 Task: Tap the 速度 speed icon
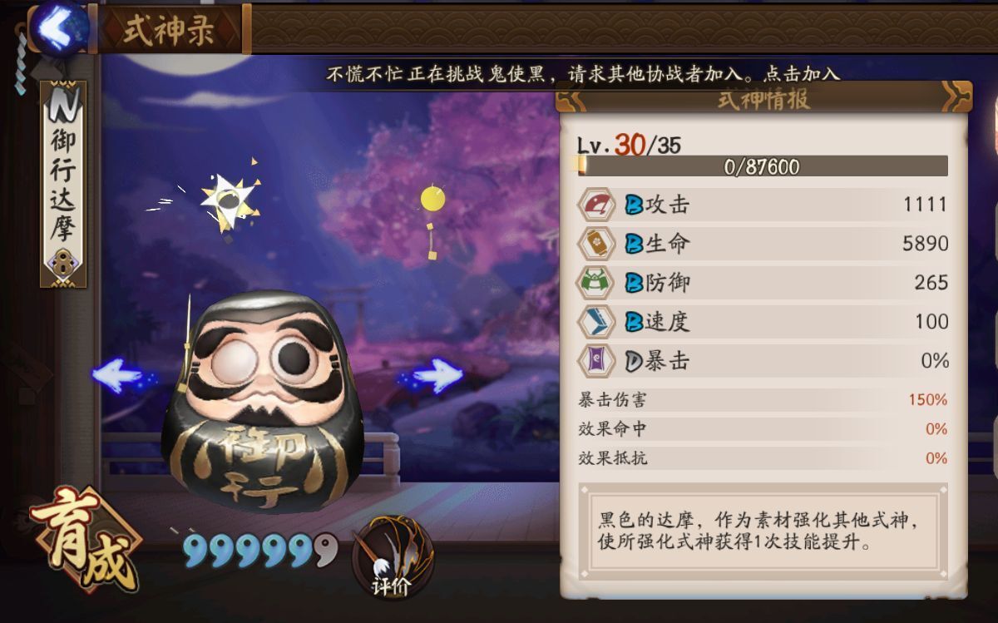click(596, 322)
